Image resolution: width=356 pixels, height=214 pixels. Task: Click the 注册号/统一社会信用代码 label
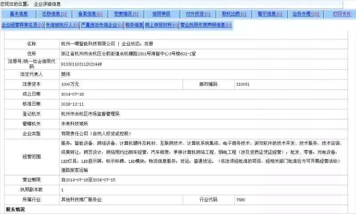(32, 63)
